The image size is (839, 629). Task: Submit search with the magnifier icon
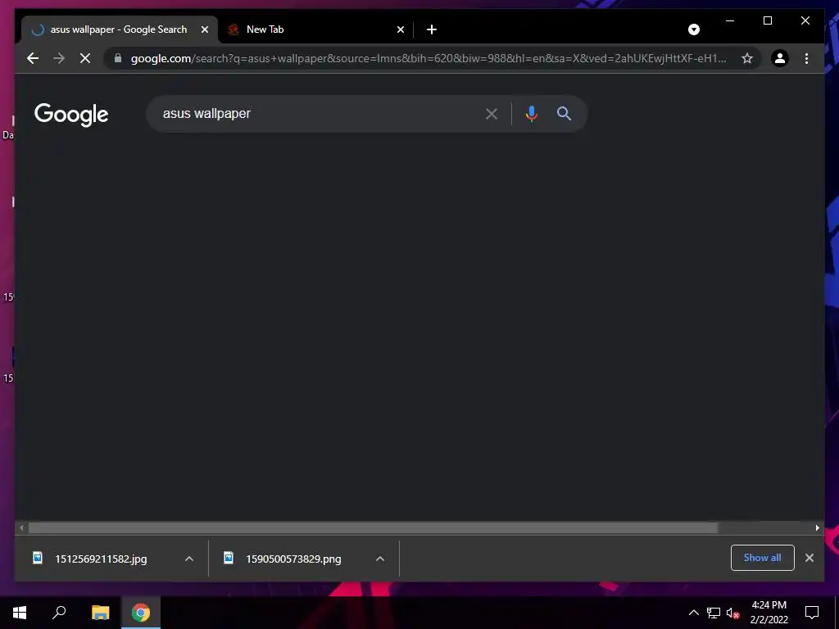pyautogui.click(x=564, y=113)
